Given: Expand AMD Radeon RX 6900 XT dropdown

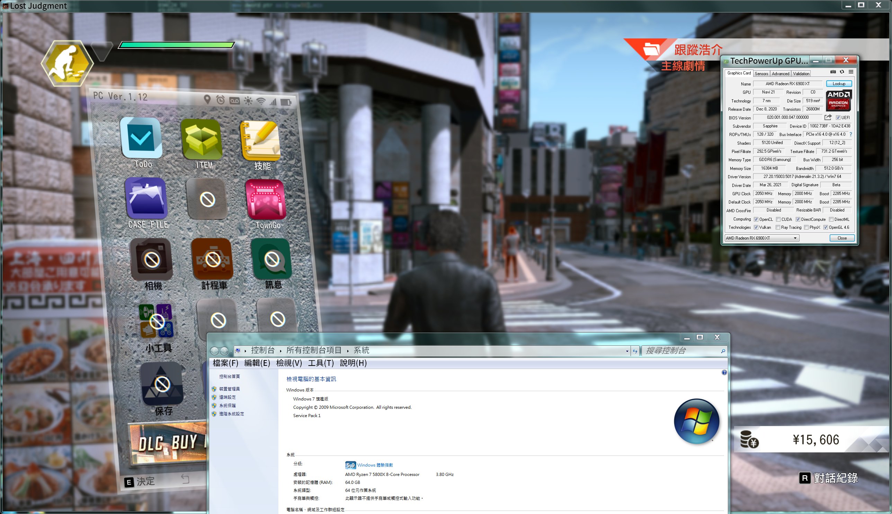Looking at the screenshot, I should tap(795, 238).
